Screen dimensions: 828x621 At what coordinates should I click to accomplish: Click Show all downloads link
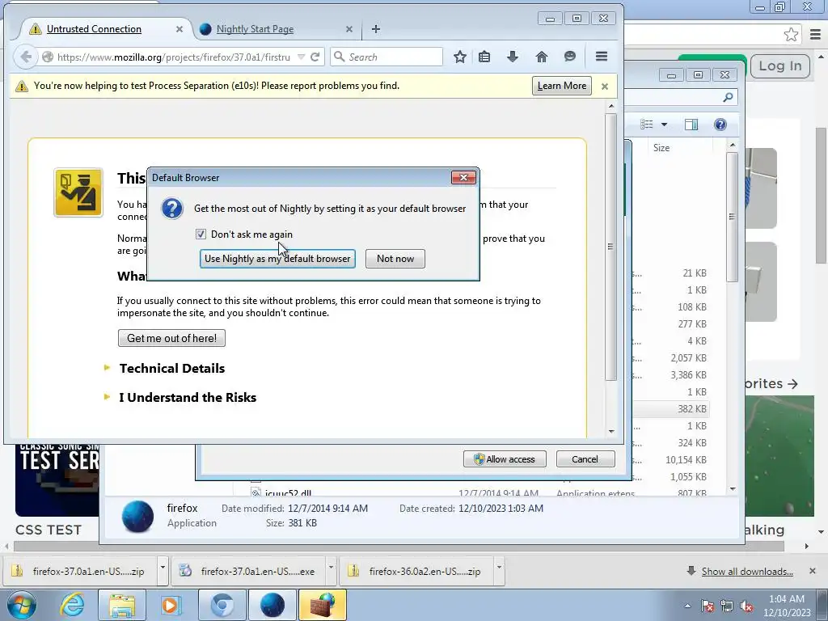pos(747,572)
